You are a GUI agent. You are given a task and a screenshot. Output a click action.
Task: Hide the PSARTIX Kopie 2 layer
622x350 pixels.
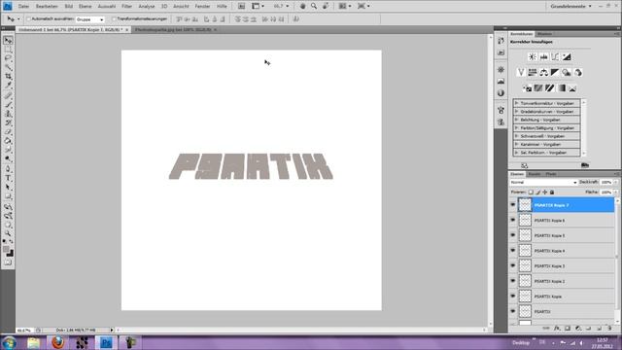point(512,281)
